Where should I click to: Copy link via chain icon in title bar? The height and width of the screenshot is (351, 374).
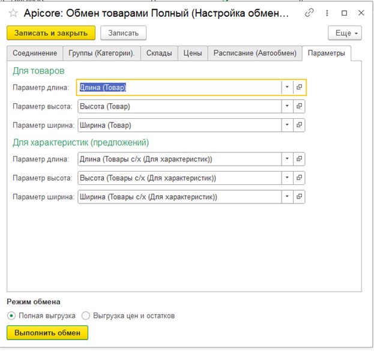[x=309, y=13]
